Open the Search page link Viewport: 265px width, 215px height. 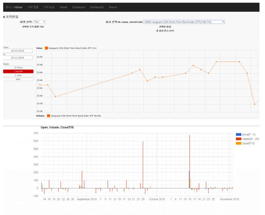click(x=113, y=7)
